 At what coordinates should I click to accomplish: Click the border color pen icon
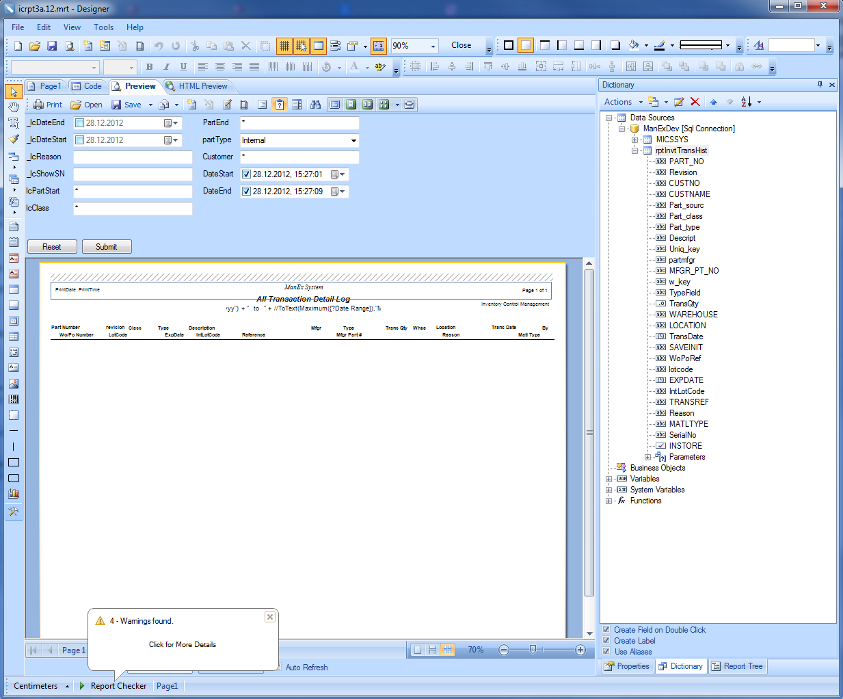click(x=659, y=46)
